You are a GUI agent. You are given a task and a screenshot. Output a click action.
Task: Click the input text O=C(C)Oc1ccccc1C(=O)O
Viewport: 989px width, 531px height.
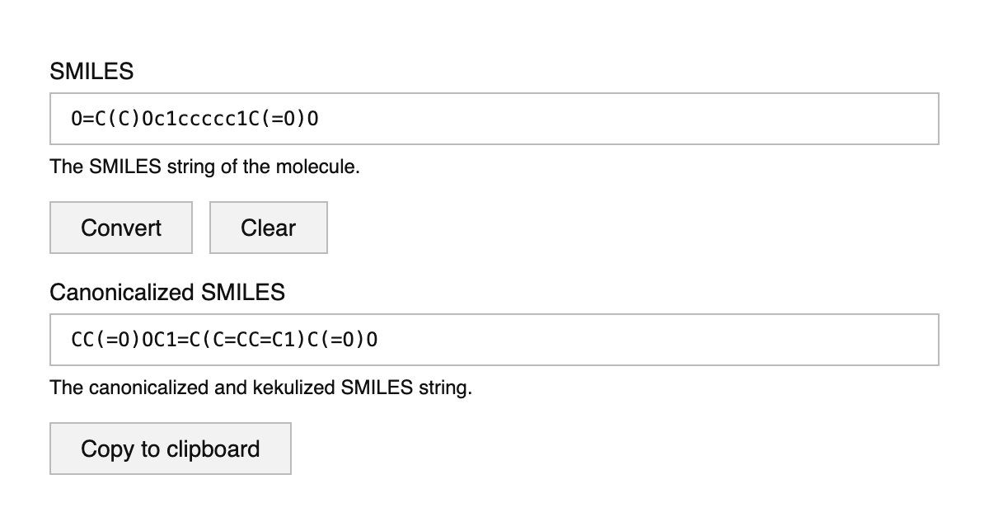point(195,119)
